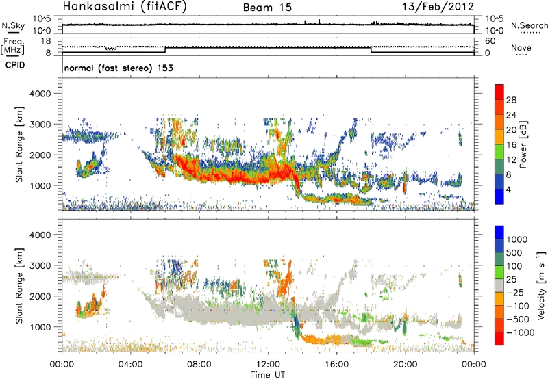The width and height of the screenshot is (548, 379).
Task: Click the -100 tick on velocity colorbar
Action: click(x=517, y=306)
